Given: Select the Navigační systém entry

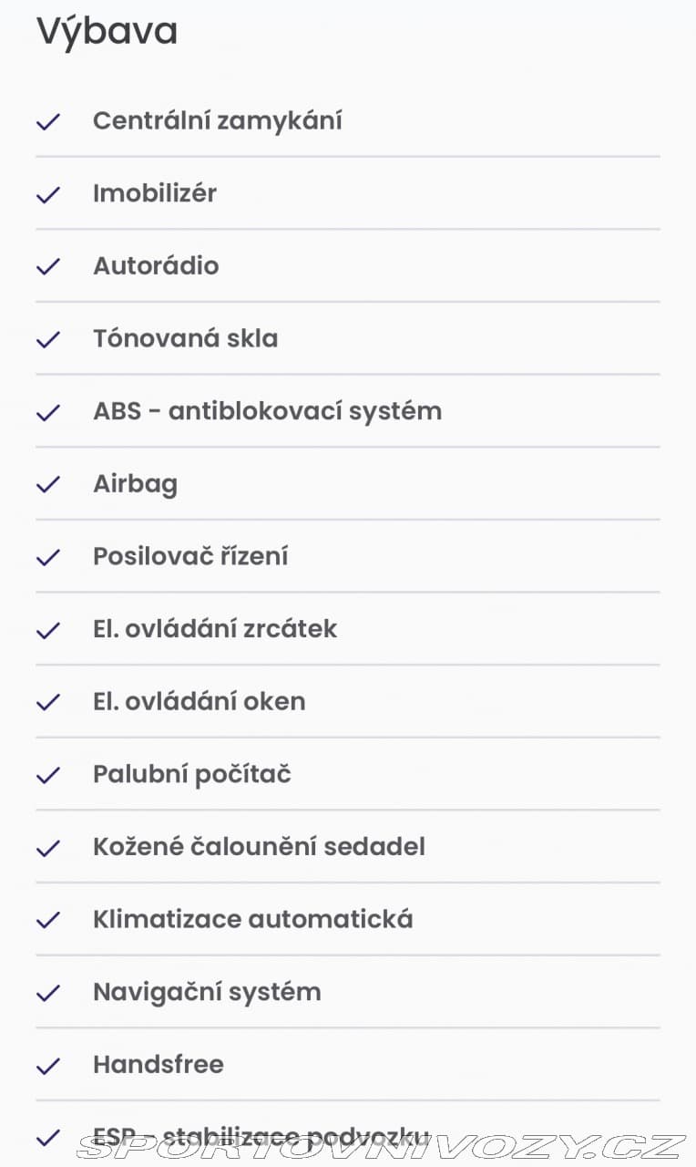Looking at the screenshot, I should pyautogui.click(x=348, y=992).
